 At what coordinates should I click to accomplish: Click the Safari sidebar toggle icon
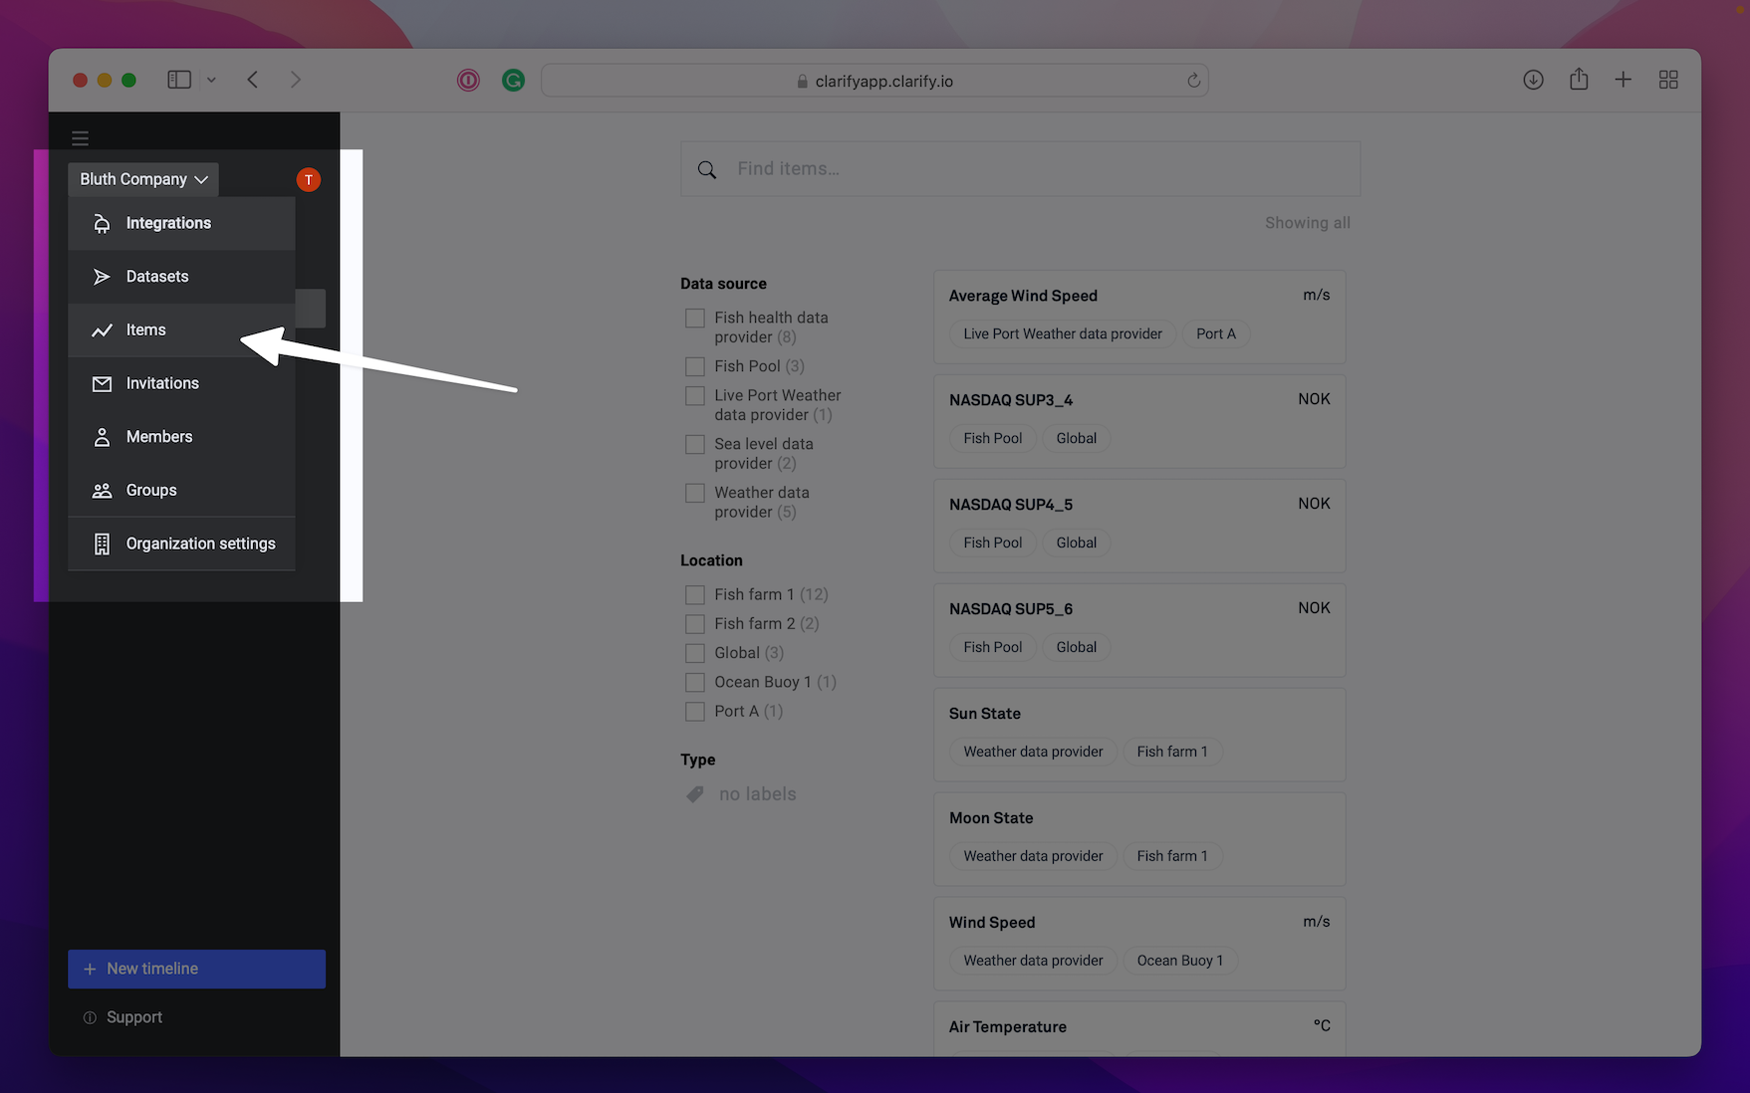[x=179, y=80]
